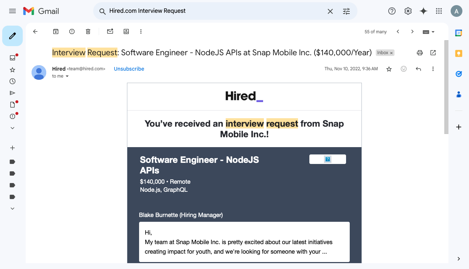This screenshot has width=469, height=269.
Task: Star the Hired email
Action: [389, 69]
